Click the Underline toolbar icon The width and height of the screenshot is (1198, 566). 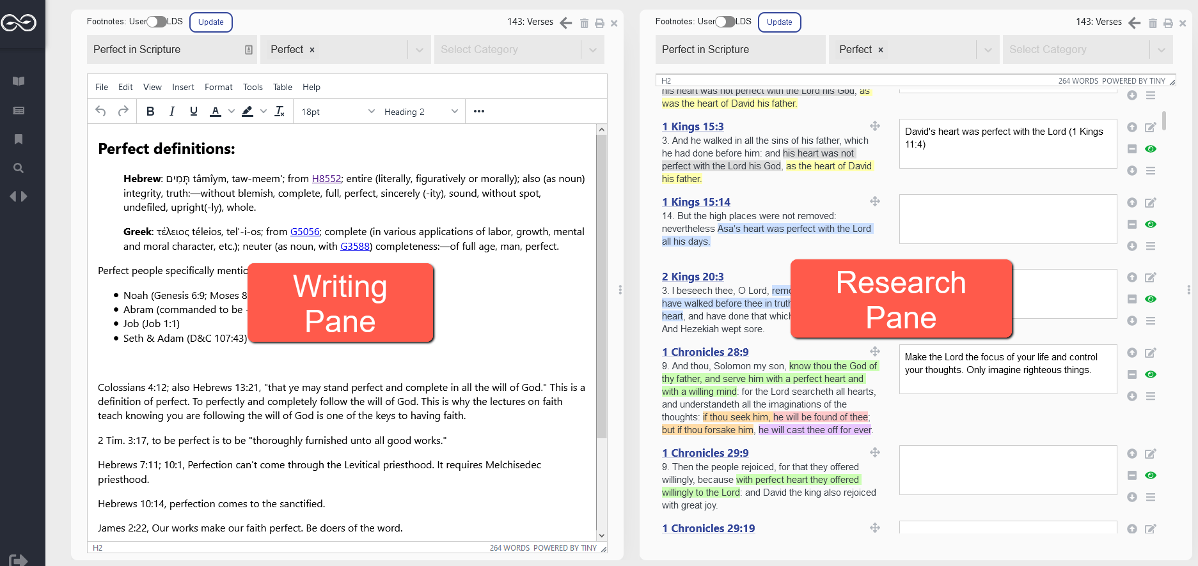(194, 111)
